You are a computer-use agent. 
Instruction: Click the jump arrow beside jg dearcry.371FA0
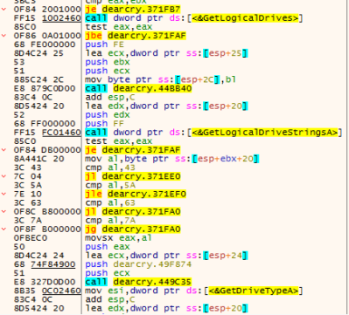tap(3, 229)
